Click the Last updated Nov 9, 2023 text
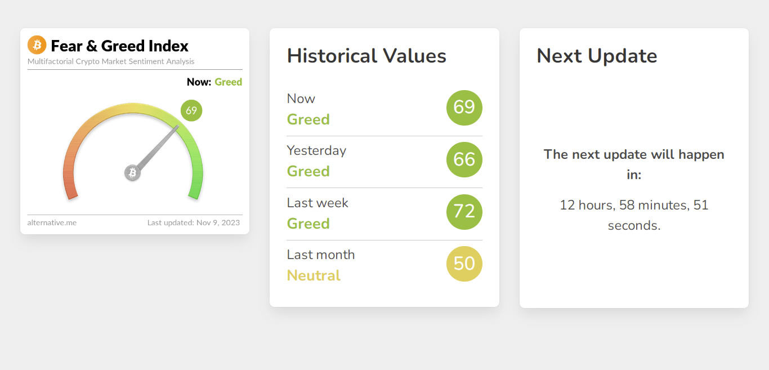 194,222
